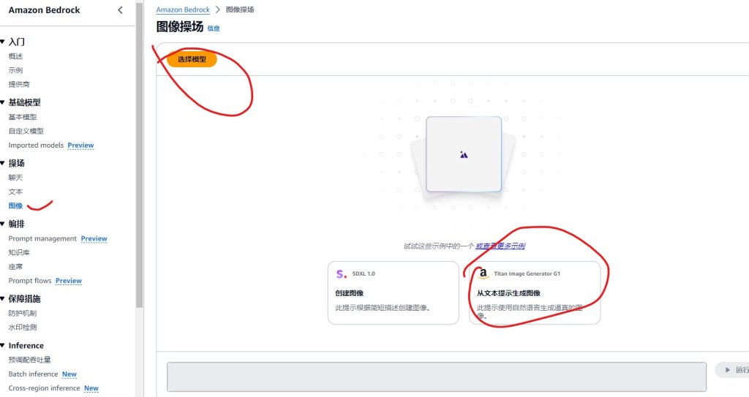Collapse the 入门 section
The image size is (749, 397).
(3, 42)
